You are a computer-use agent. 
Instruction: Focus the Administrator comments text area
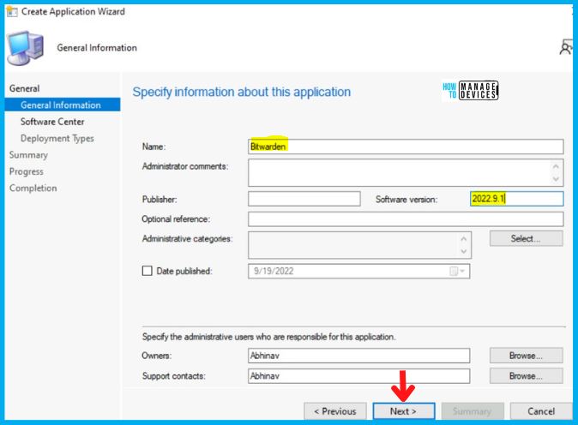click(406, 173)
